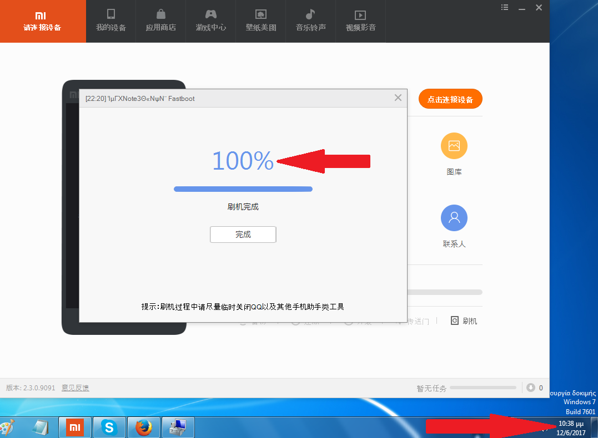The width and height of the screenshot is (598, 438).
Task: Click the computer toolbox taskbar icon
Action: (178, 427)
